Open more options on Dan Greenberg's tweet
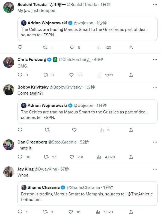This screenshot has height=217, width=161. click(x=155, y=142)
